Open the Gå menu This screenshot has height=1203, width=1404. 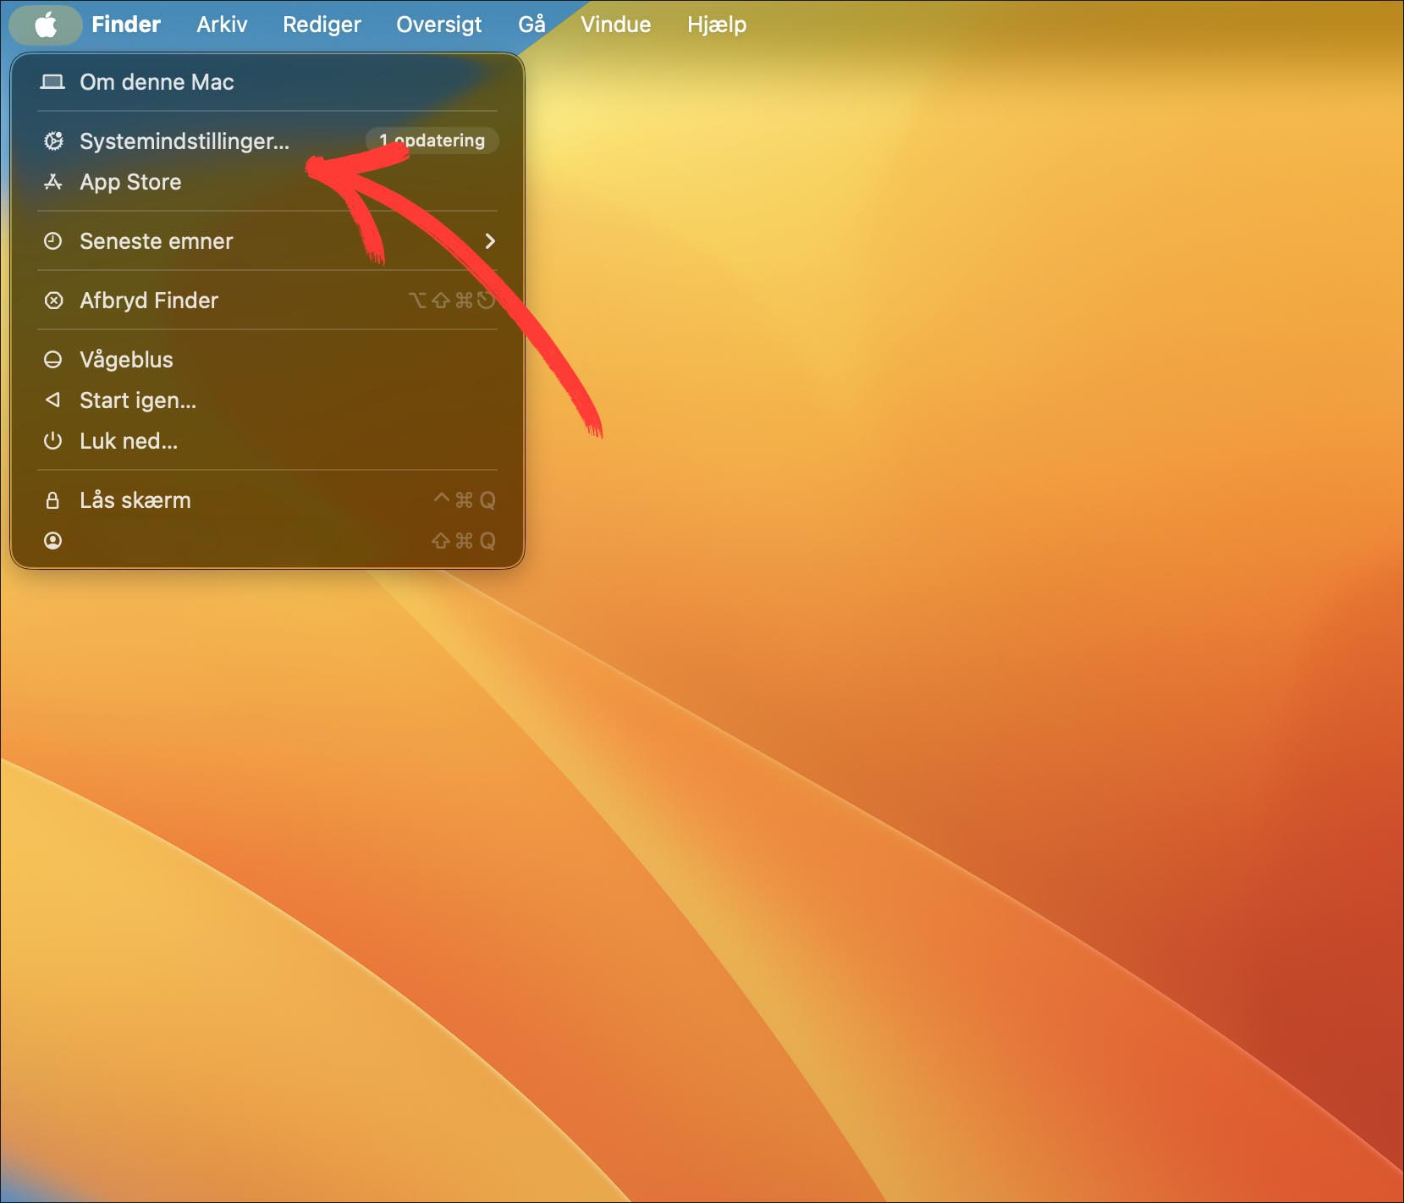click(531, 25)
